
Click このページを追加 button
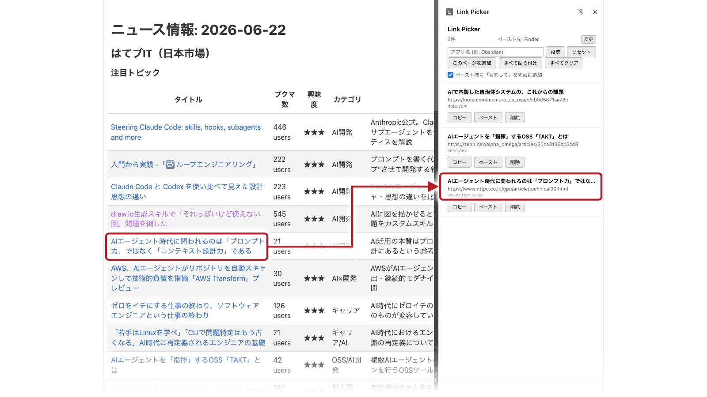[x=472, y=63]
